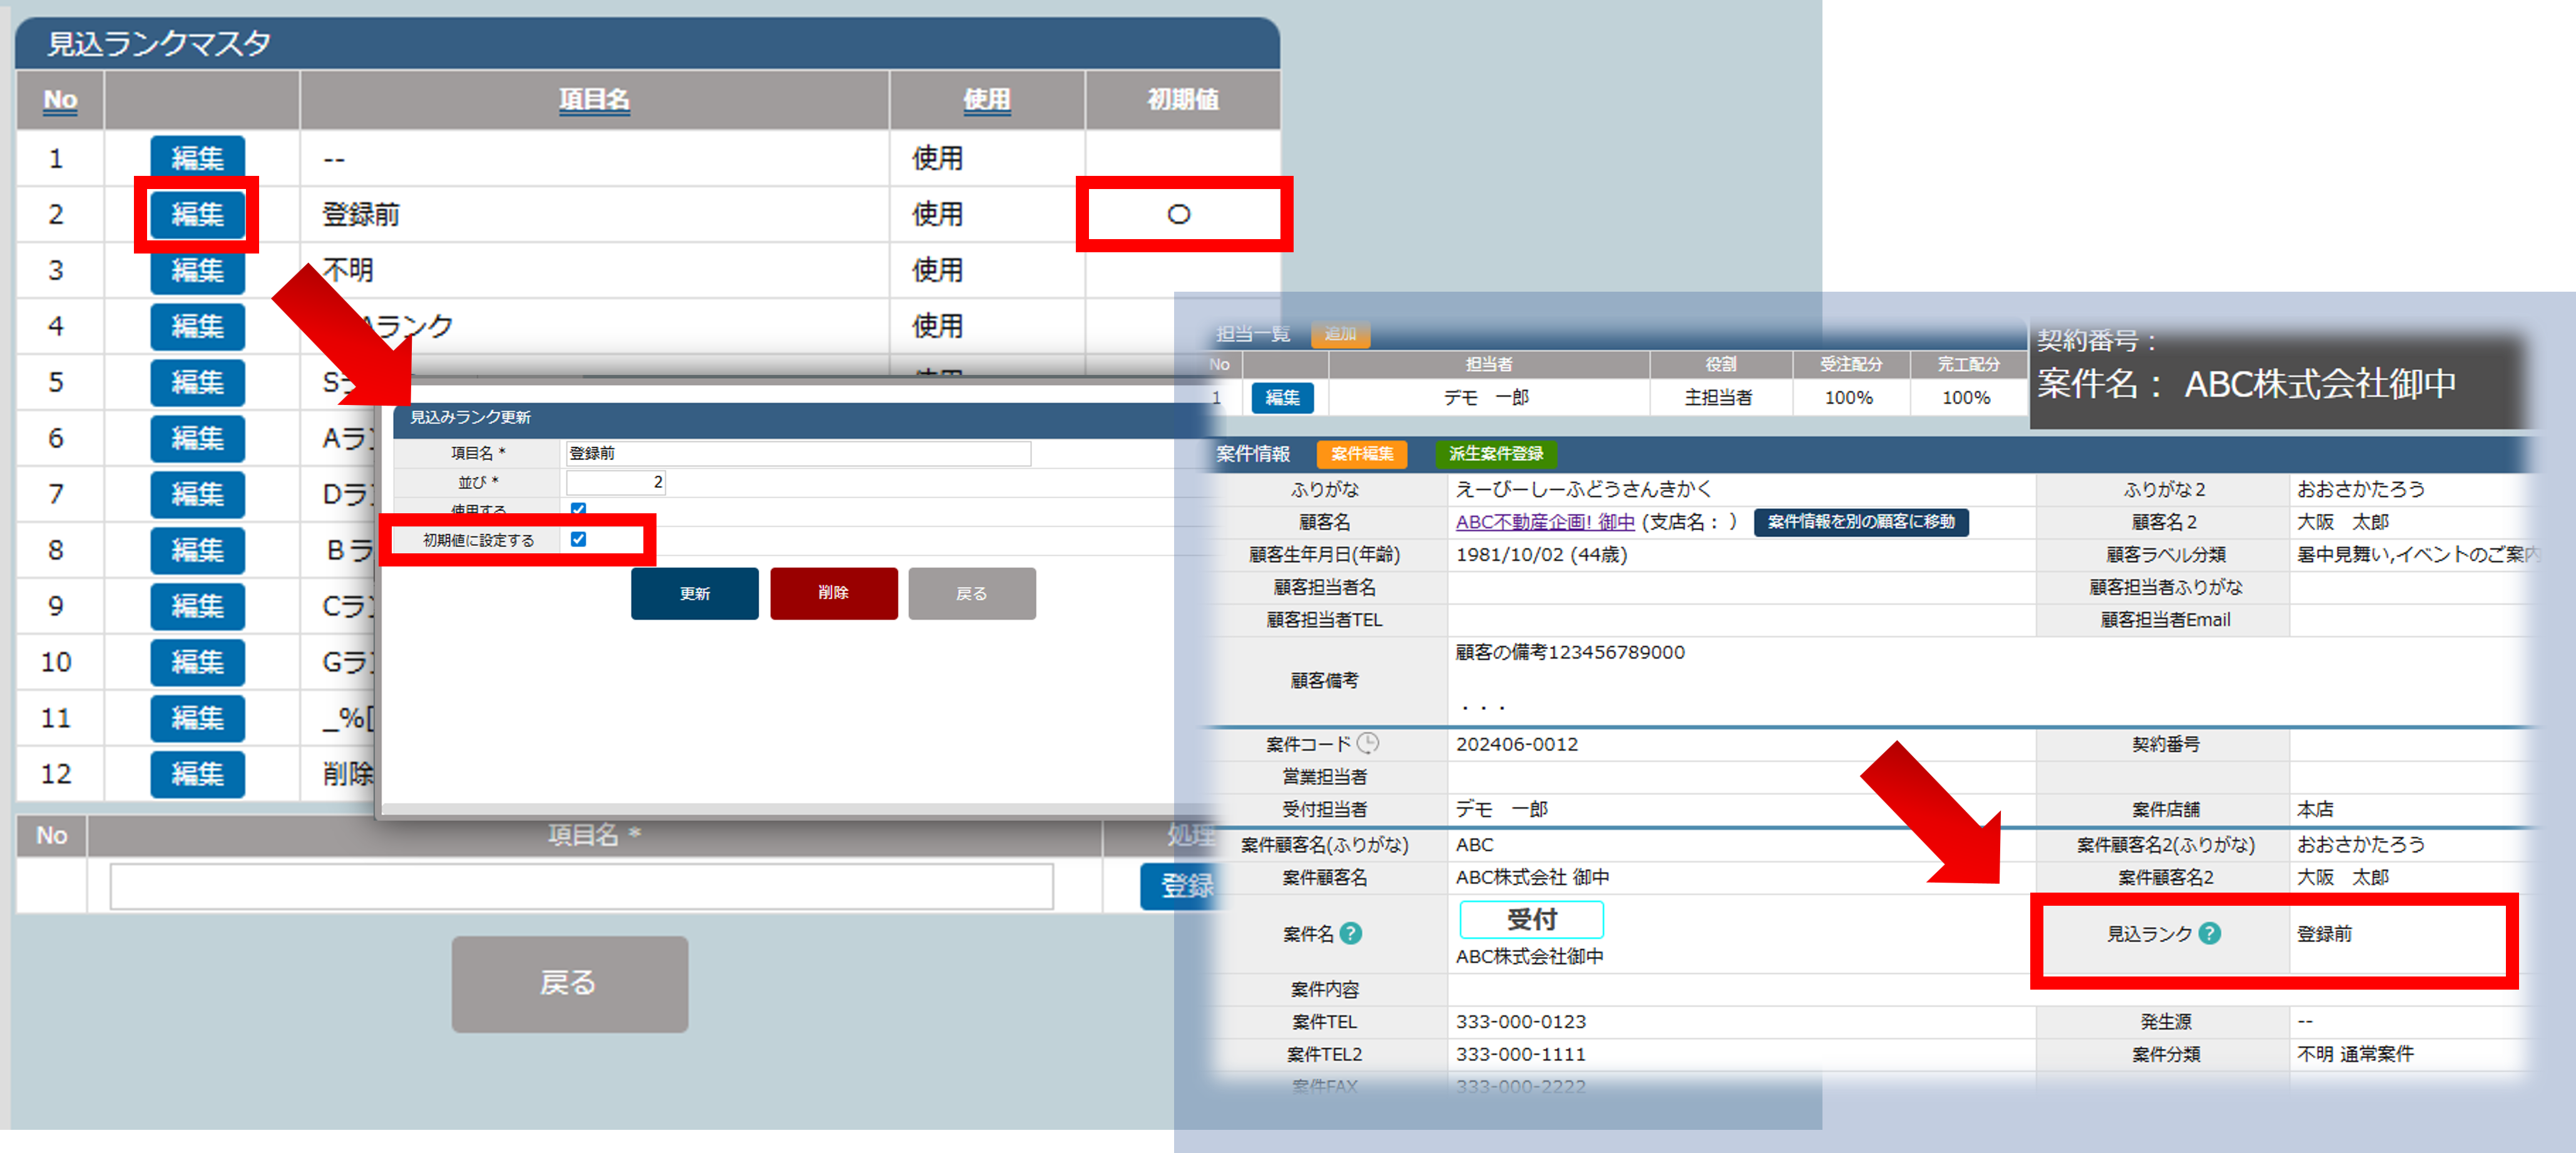Viewport: 2576px width, 1153px height.
Task: Click the orange 案件編集 tab button
Action: tap(1361, 454)
